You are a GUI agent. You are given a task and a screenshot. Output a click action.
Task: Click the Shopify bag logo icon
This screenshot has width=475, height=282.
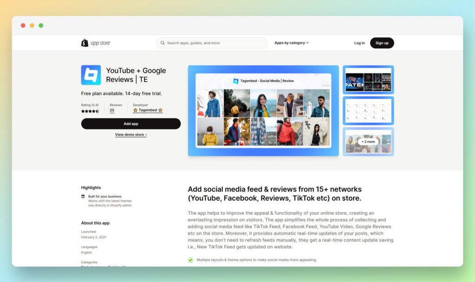84,43
